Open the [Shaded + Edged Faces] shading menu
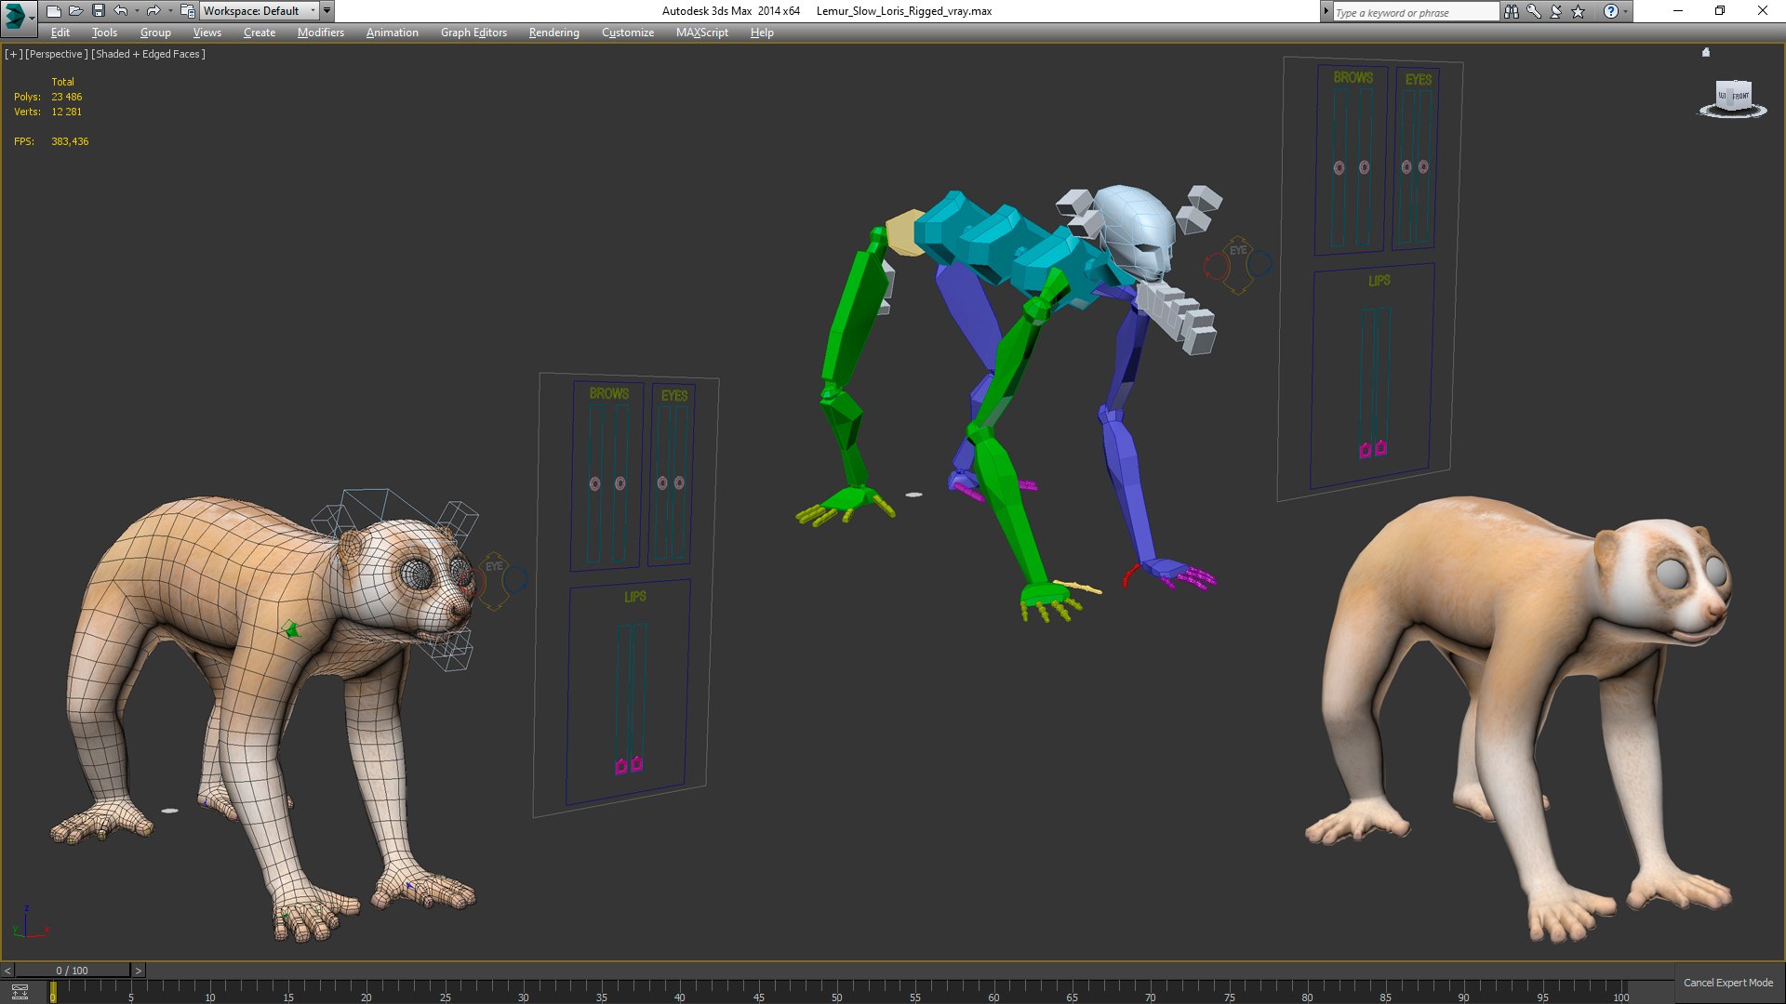 click(x=148, y=54)
